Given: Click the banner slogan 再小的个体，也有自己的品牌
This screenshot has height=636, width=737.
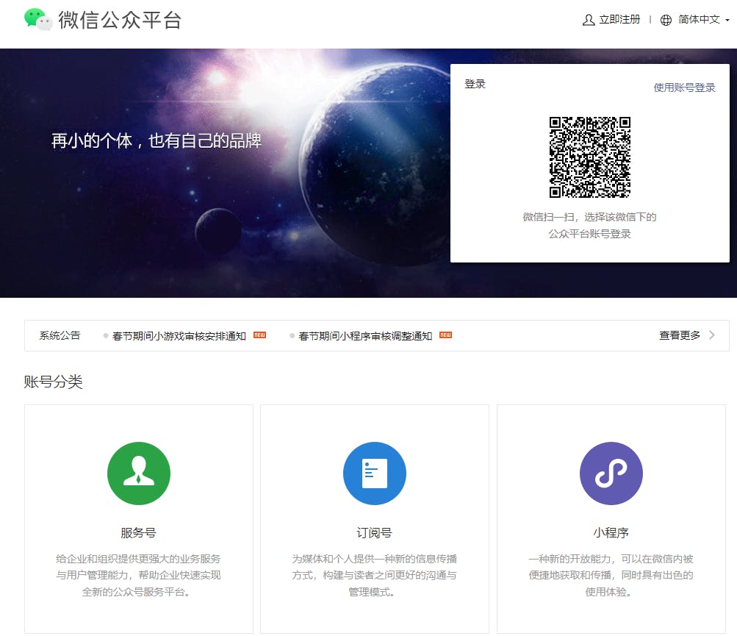Looking at the screenshot, I should click(x=156, y=140).
